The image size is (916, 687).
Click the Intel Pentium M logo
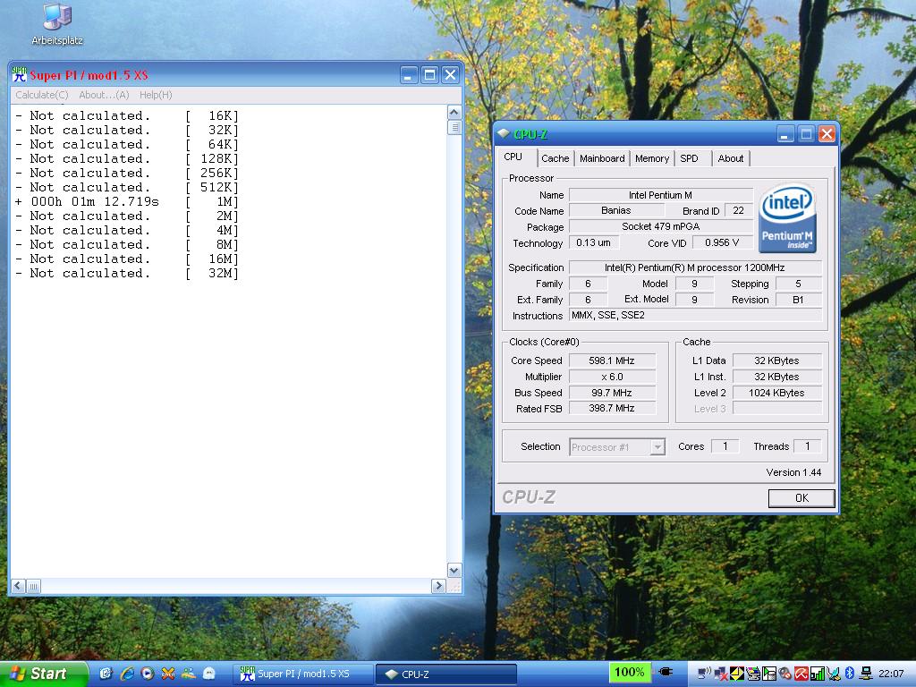point(786,219)
